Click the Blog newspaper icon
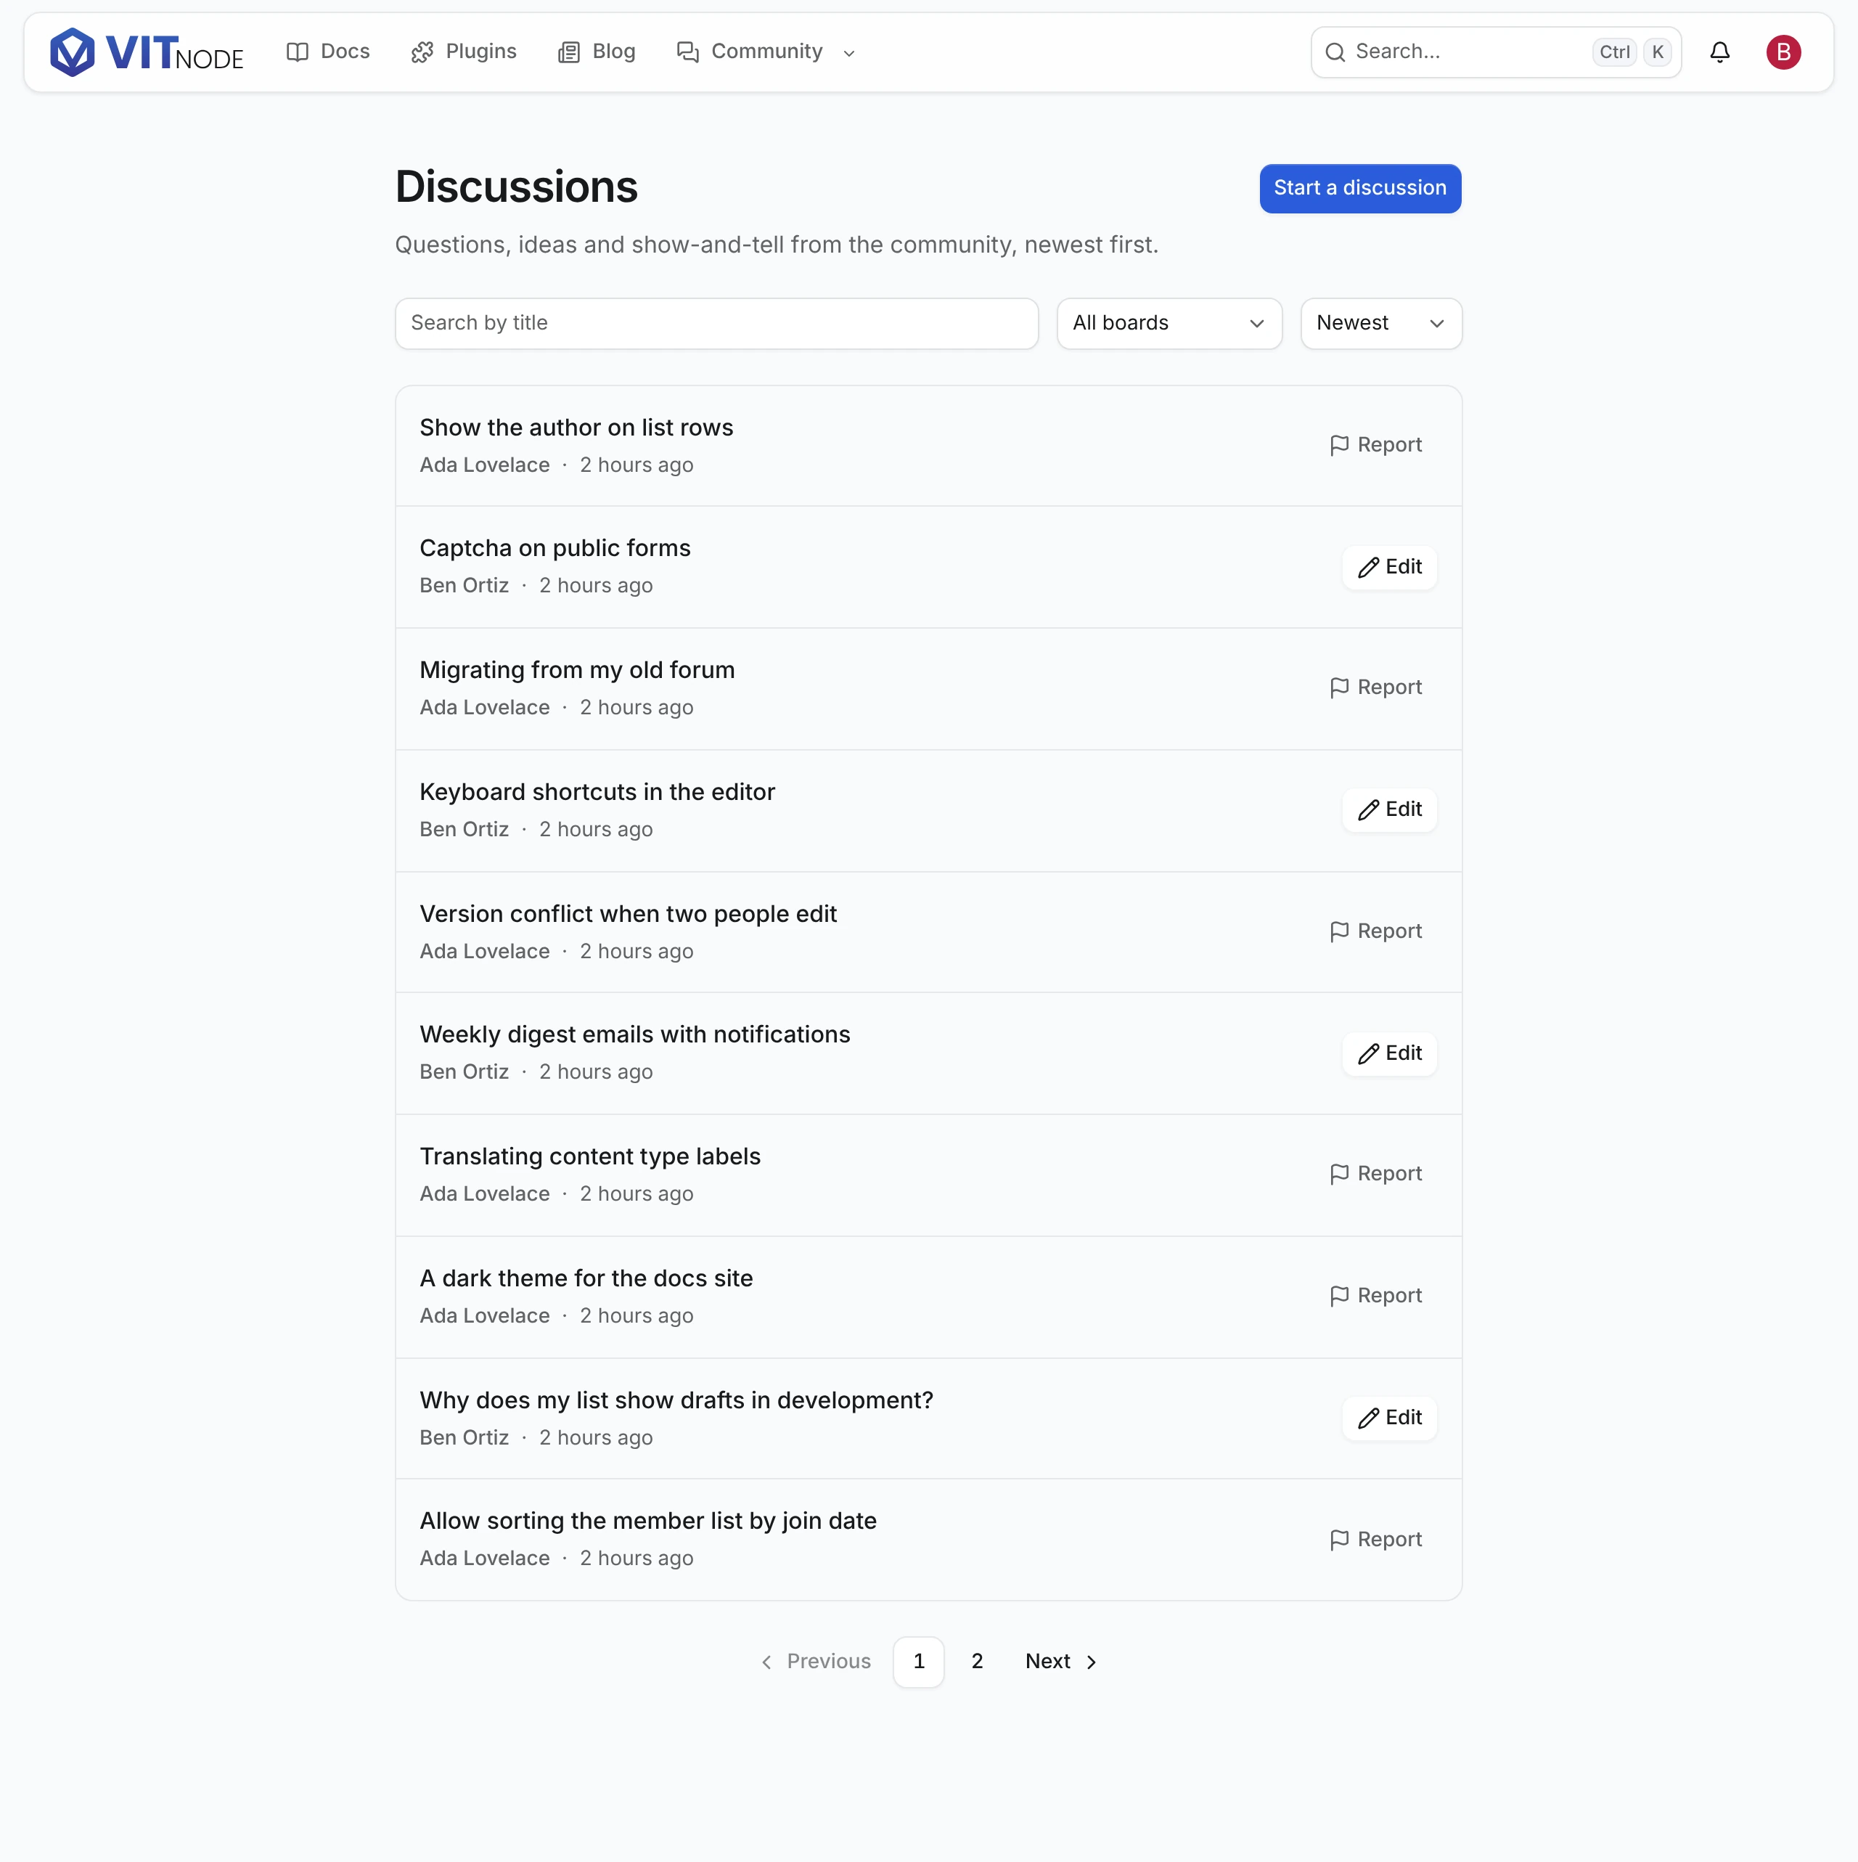 [x=568, y=52]
